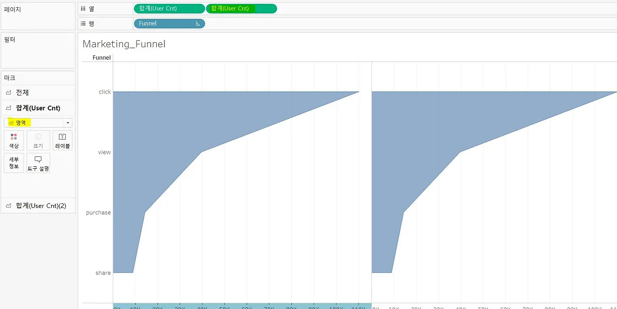Open the mark type dropdown showing 영역

click(x=38, y=123)
